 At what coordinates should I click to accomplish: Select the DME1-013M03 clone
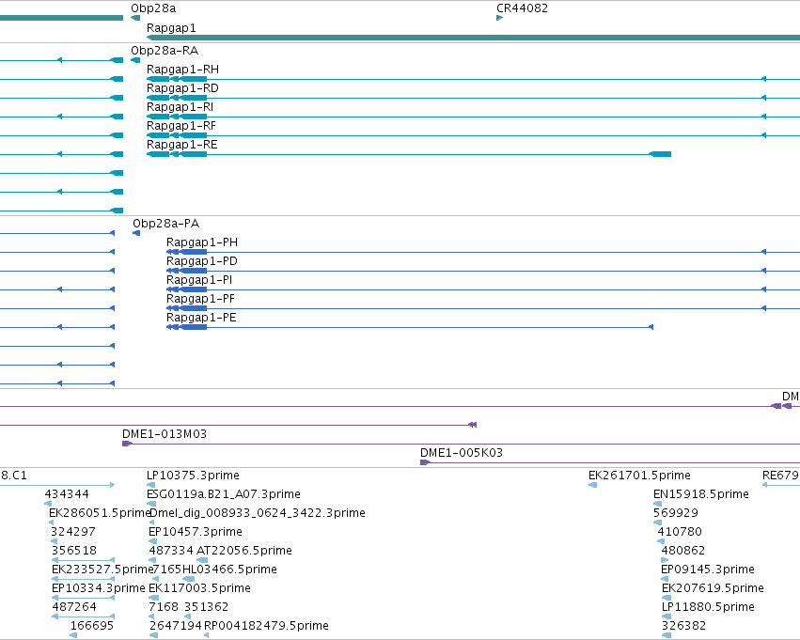point(165,434)
